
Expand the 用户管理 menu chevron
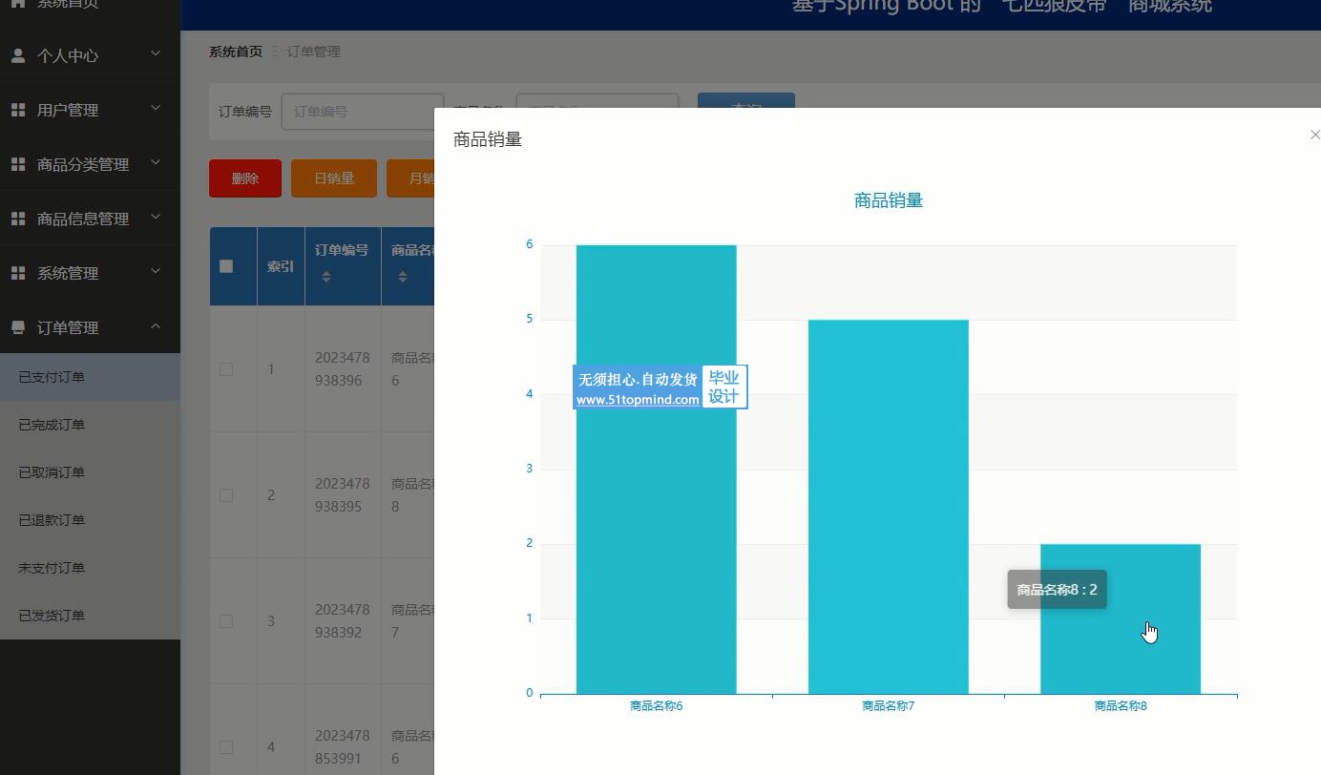156,109
